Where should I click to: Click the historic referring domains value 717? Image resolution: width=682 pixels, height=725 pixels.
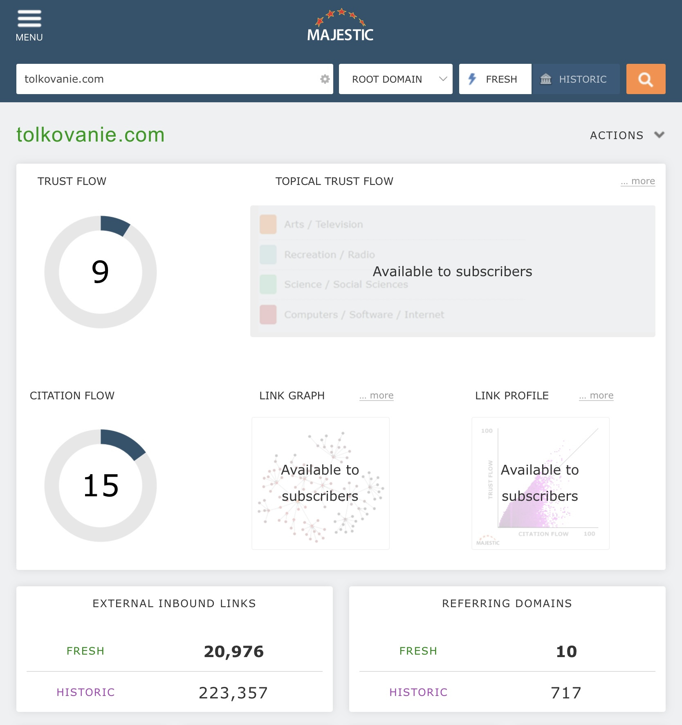566,693
